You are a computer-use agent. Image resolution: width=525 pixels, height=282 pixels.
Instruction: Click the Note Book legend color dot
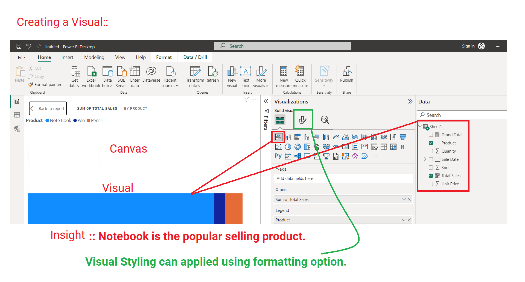47,120
